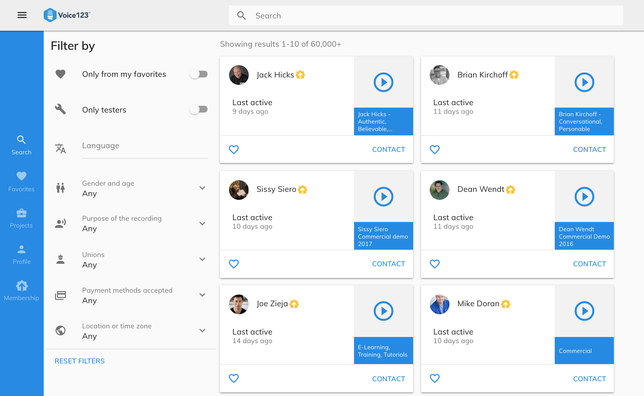This screenshot has width=644, height=396.
Task: Open Unions filter dropdown
Action: tap(202, 259)
